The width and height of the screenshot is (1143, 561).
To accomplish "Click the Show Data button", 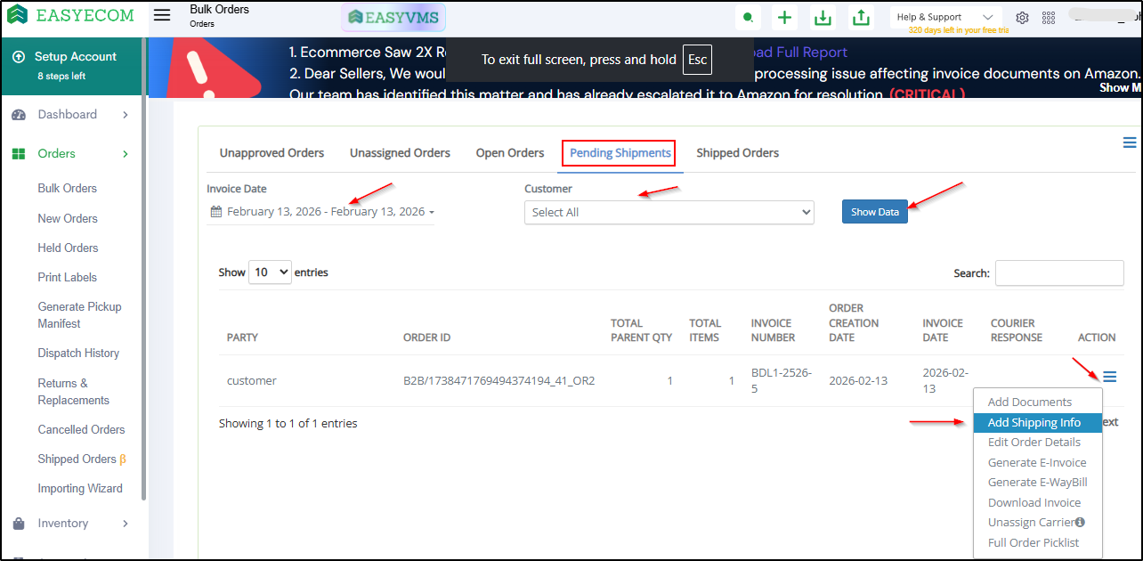I will point(874,212).
